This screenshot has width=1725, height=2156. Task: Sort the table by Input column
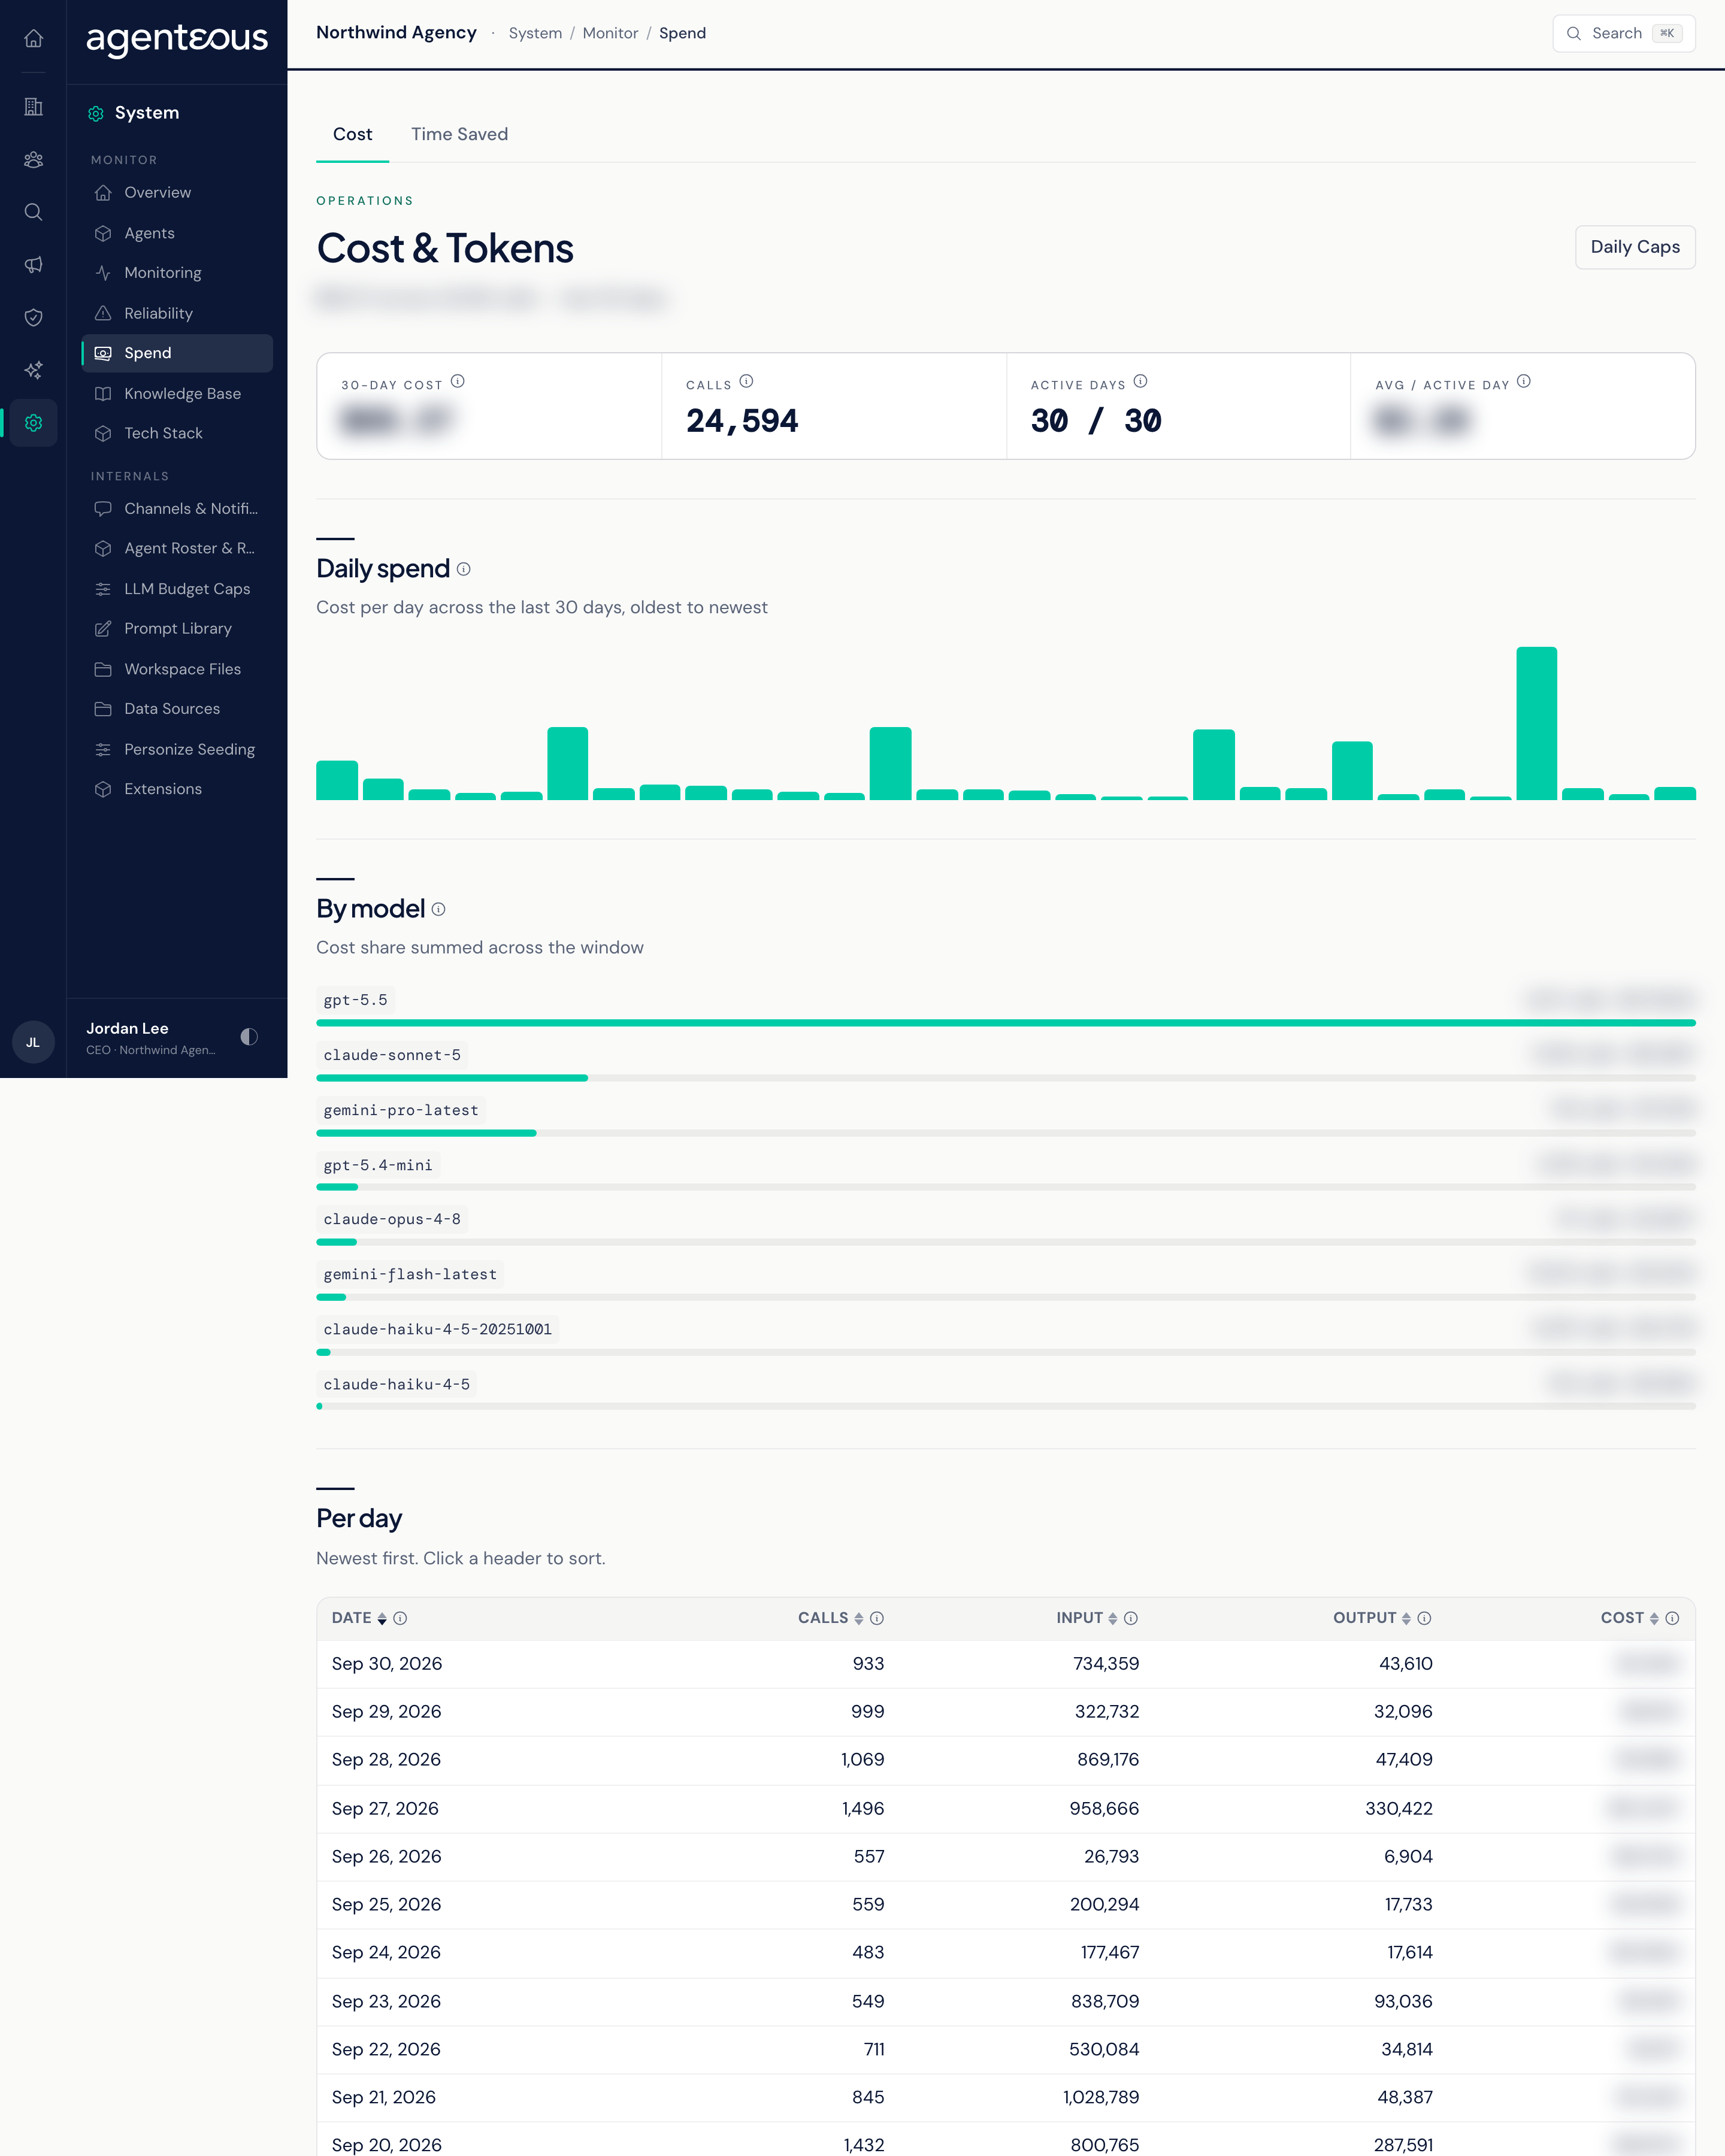[1086, 1618]
